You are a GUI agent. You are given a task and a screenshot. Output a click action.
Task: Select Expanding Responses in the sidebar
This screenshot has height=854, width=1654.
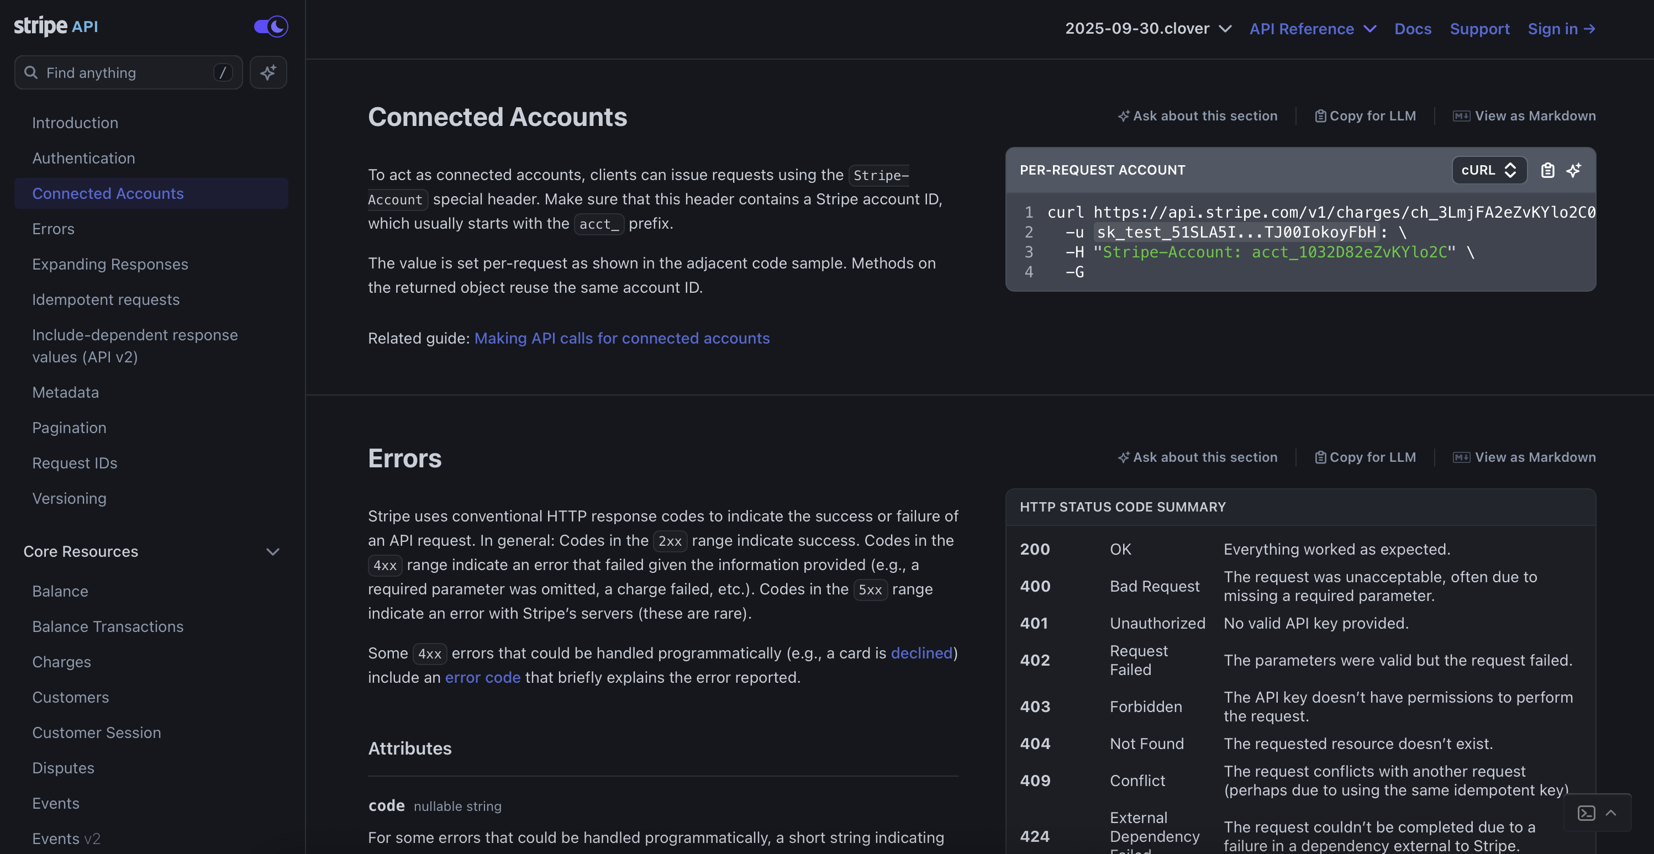coord(110,265)
